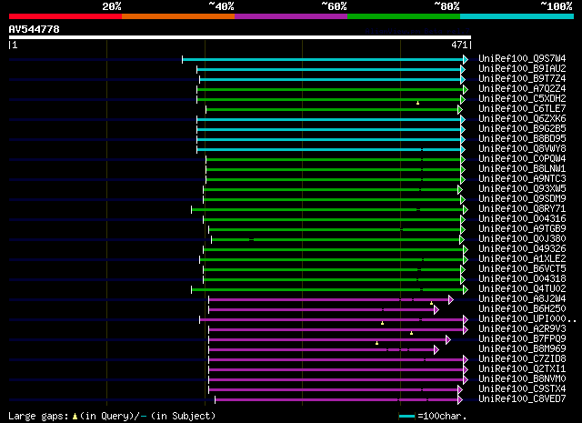The height and width of the screenshot is (423, 582).
Task: Click the yellow gap marker under B7FPQ9 row
Action: pos(376,343)
